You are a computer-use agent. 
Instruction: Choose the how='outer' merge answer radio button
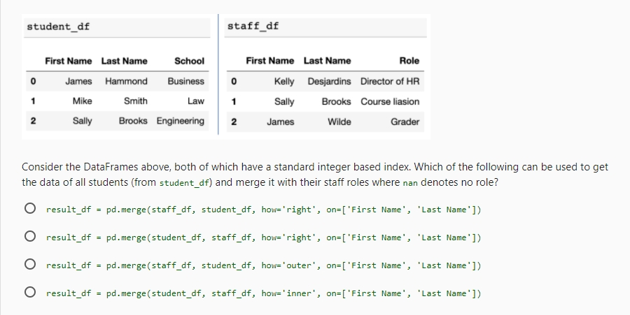click(x=29, y=265)
